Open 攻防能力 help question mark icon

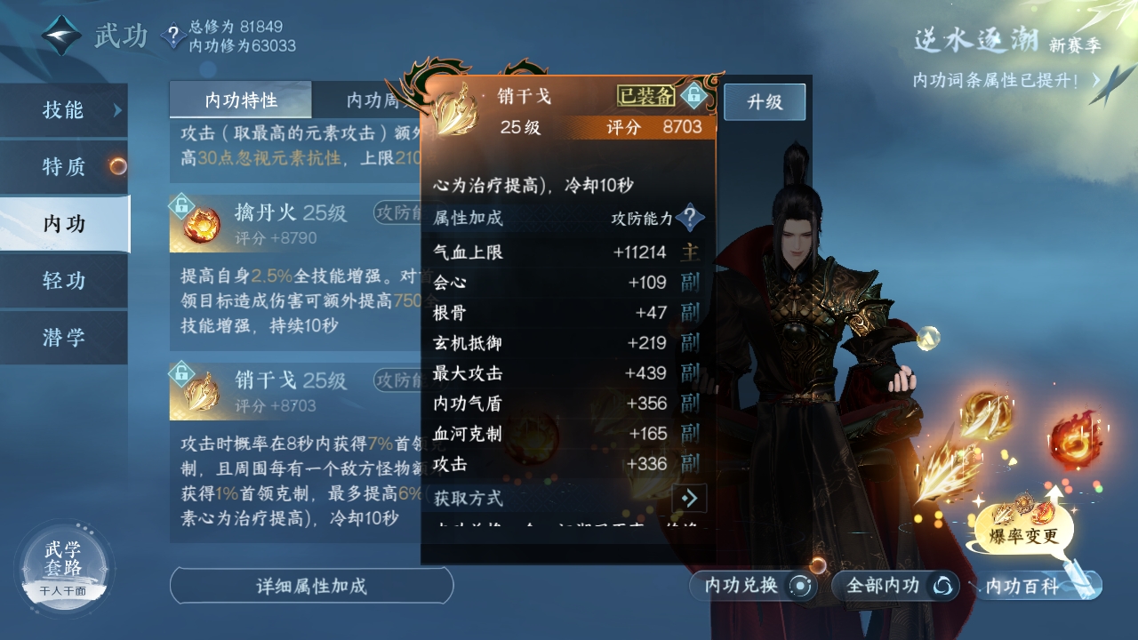pos(690,218)
